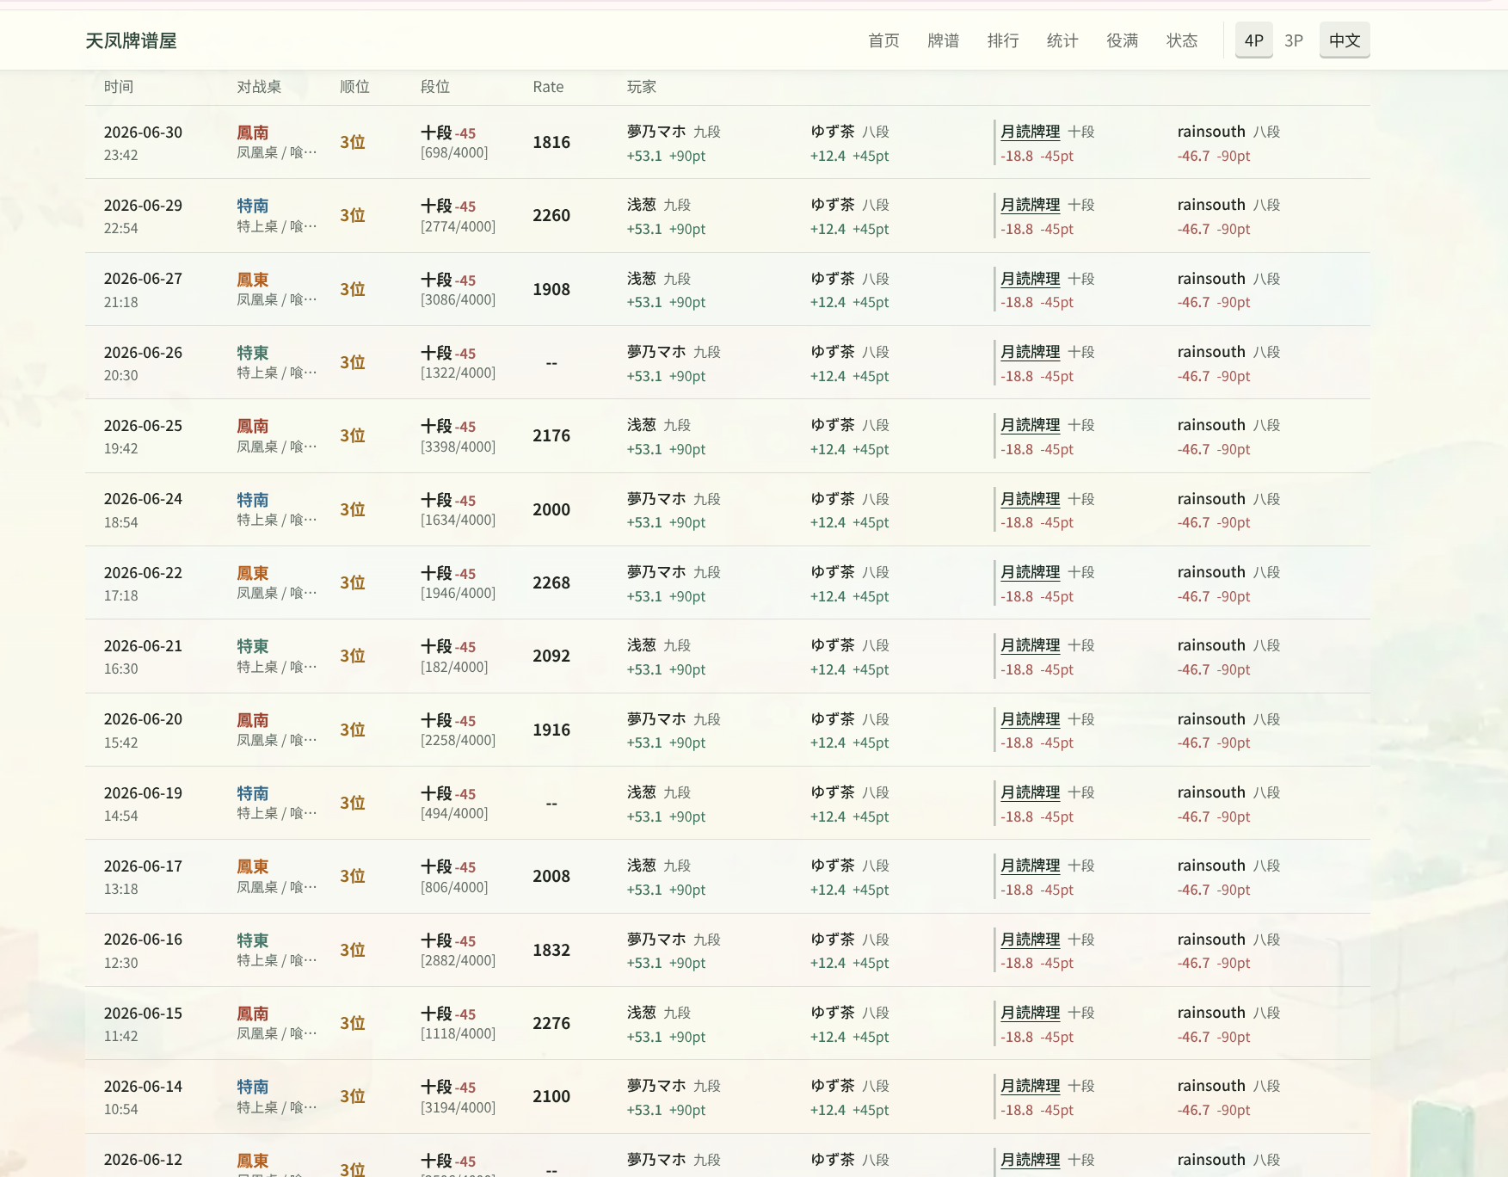This screenshot has width=1508, height=1177.
Task: Click player 月読牌理 in first row
Action: click(1030, 132)
